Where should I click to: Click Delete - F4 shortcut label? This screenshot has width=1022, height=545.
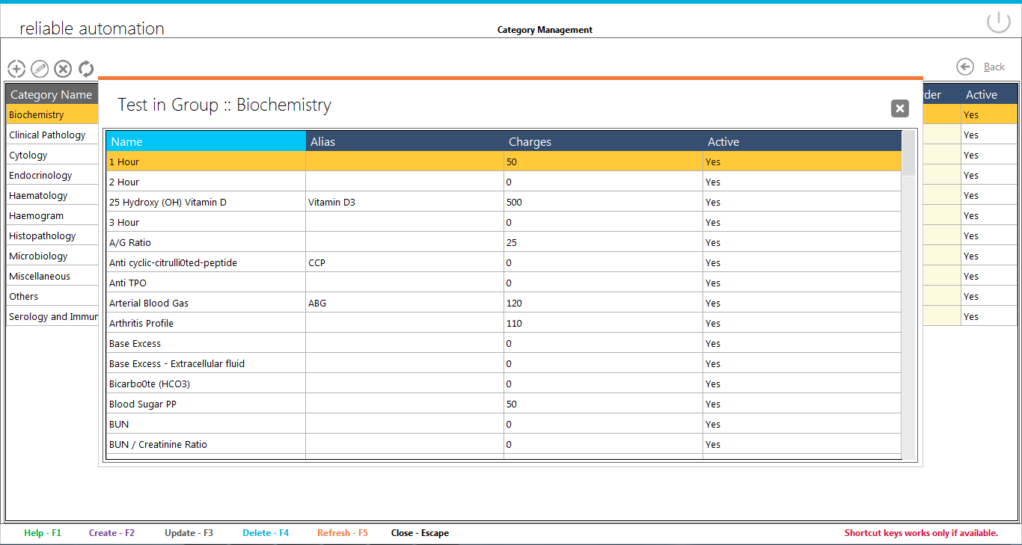point(266,533)
